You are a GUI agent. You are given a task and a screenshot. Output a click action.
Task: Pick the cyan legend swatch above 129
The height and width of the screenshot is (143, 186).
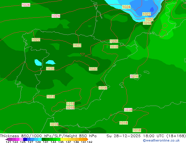(x=40, y=139)
